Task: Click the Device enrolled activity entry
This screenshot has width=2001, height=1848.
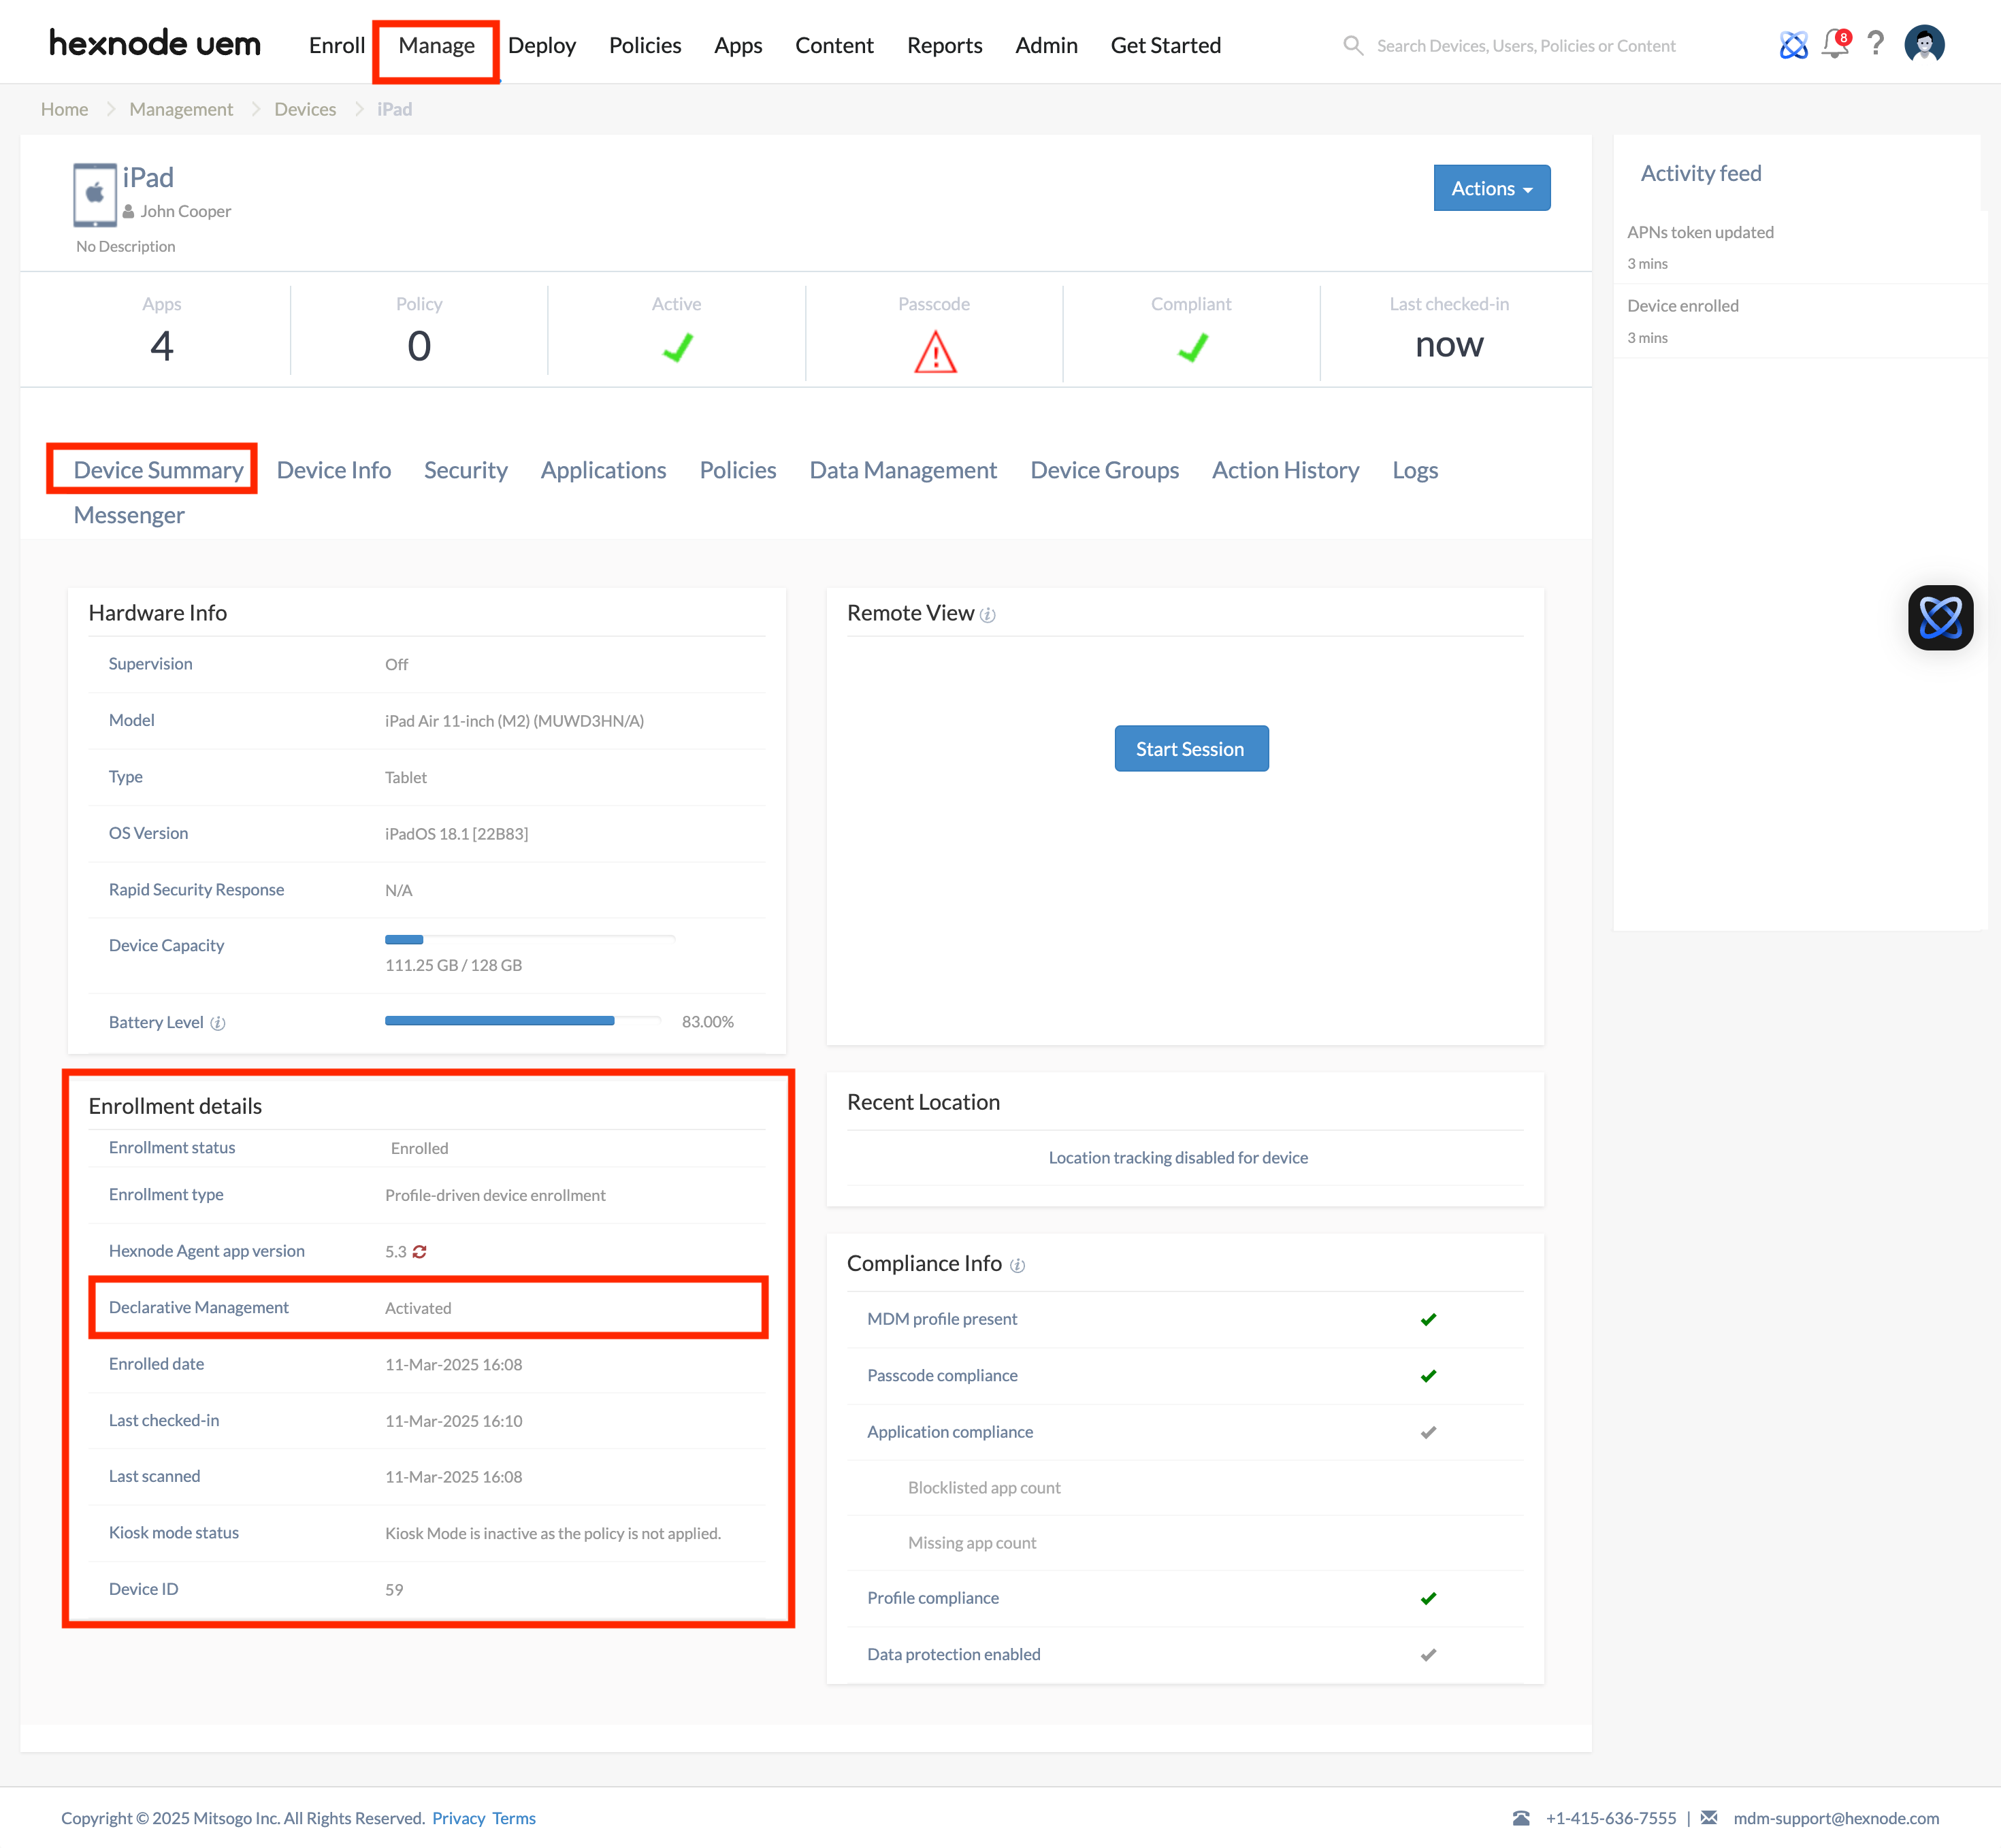Action: click(x=1682, y=306)
